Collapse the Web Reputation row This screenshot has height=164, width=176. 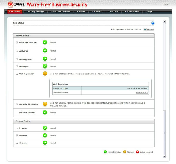pyautogui.click(x=17, y=74)
